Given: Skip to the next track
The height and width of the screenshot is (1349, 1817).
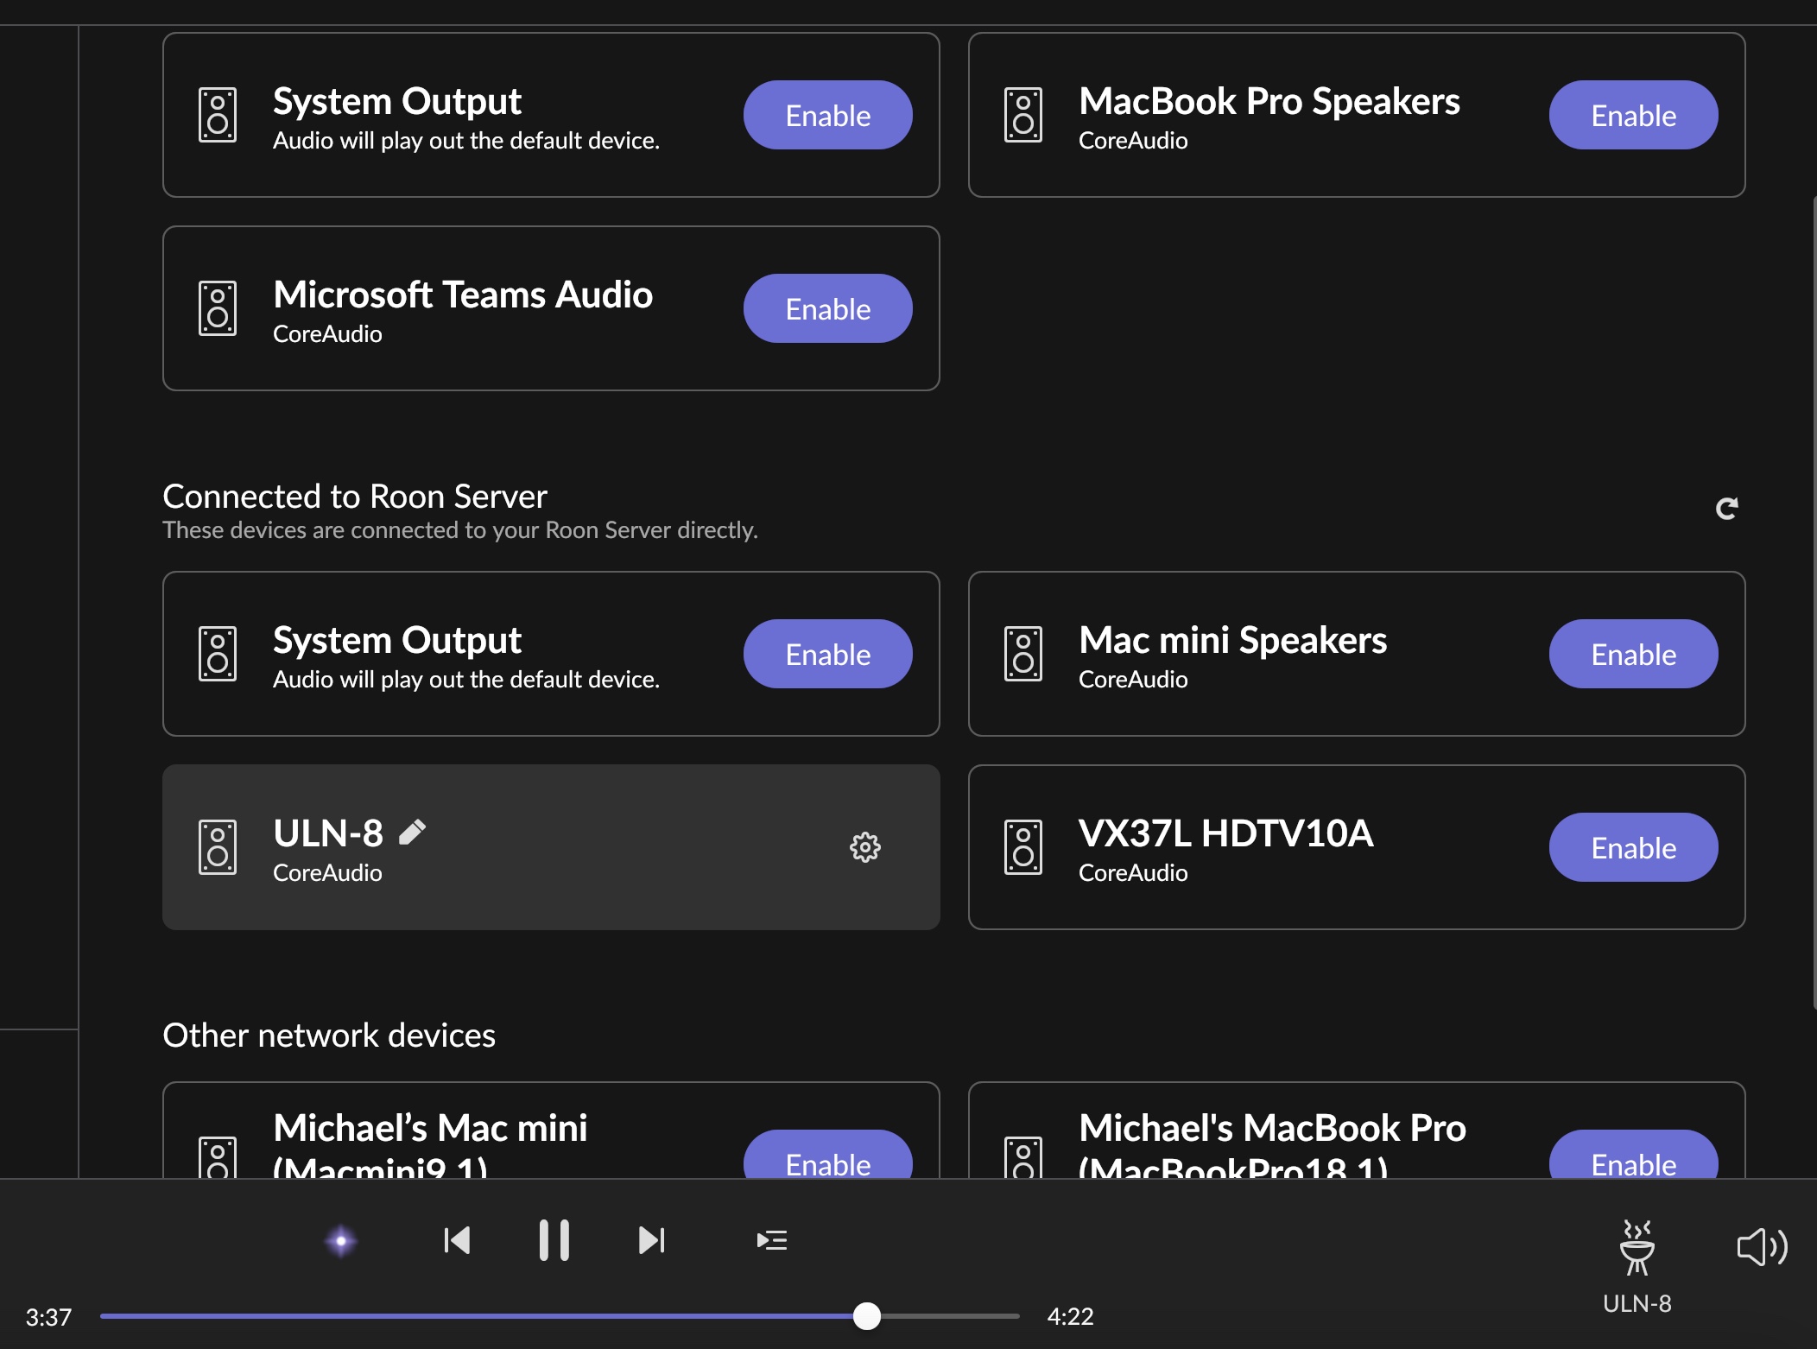Looking at the screenshot, I should (x=652, y=1239).
